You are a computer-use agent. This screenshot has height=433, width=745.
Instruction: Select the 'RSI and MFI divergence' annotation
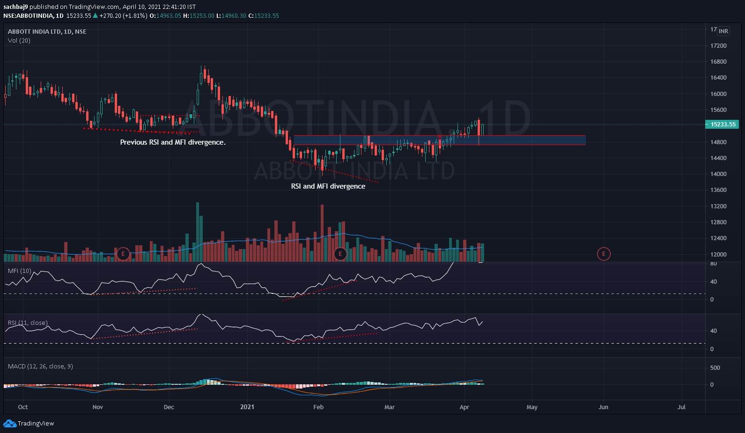(328, 186)
